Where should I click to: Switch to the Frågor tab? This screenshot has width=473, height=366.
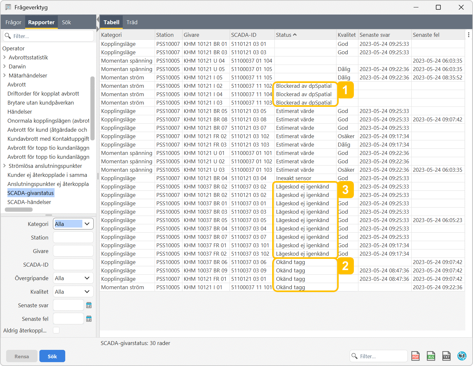point(13,22)
